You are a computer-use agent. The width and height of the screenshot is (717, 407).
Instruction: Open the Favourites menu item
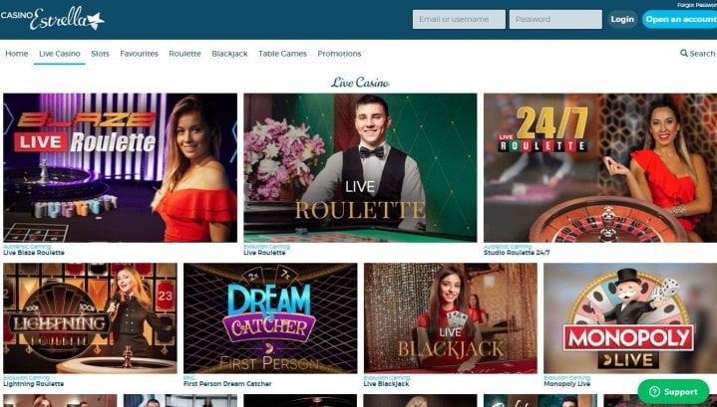[139, 54]
